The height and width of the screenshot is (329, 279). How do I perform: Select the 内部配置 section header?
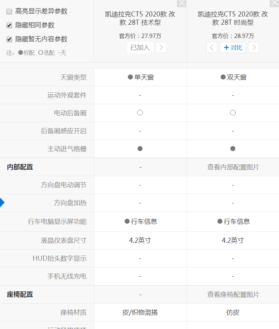click(20, 167)
